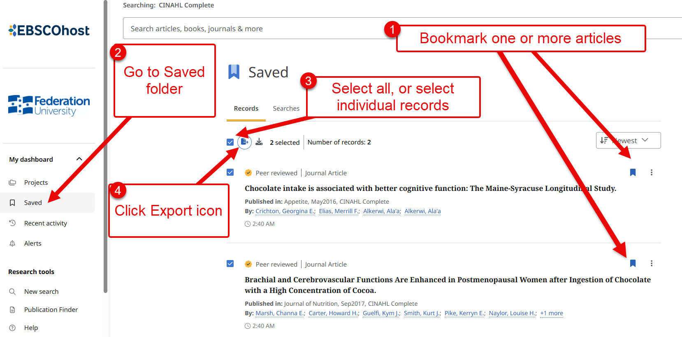
Task: Switch to the Searches tab
Action: click(x=286, y=108)
